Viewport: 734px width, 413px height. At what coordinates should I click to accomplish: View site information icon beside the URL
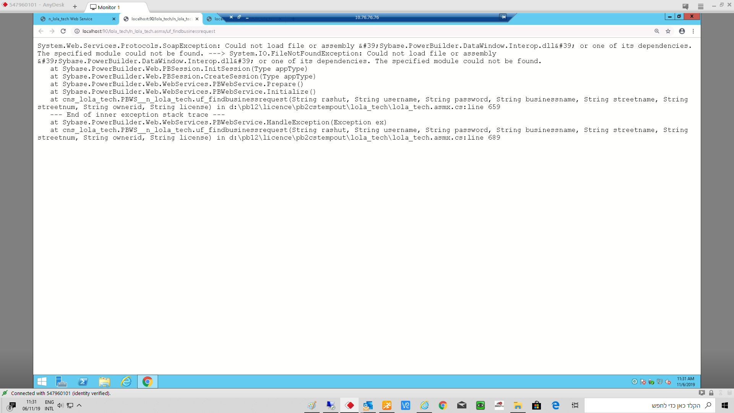pos(77,31)
